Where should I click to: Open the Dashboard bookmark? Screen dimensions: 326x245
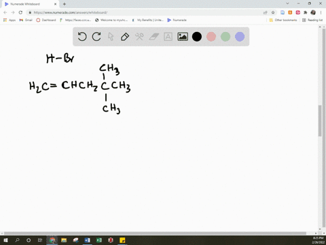[46, 20]
